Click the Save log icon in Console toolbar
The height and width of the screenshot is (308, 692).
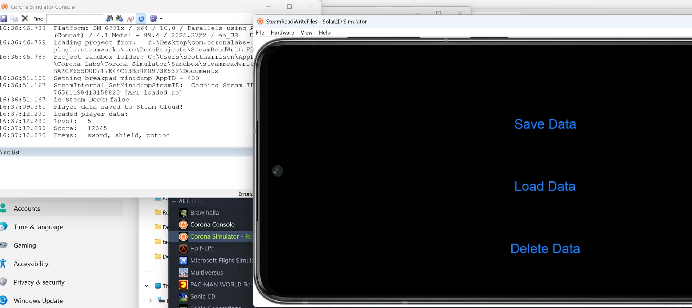pyautogui.click(x=4, y=18)
